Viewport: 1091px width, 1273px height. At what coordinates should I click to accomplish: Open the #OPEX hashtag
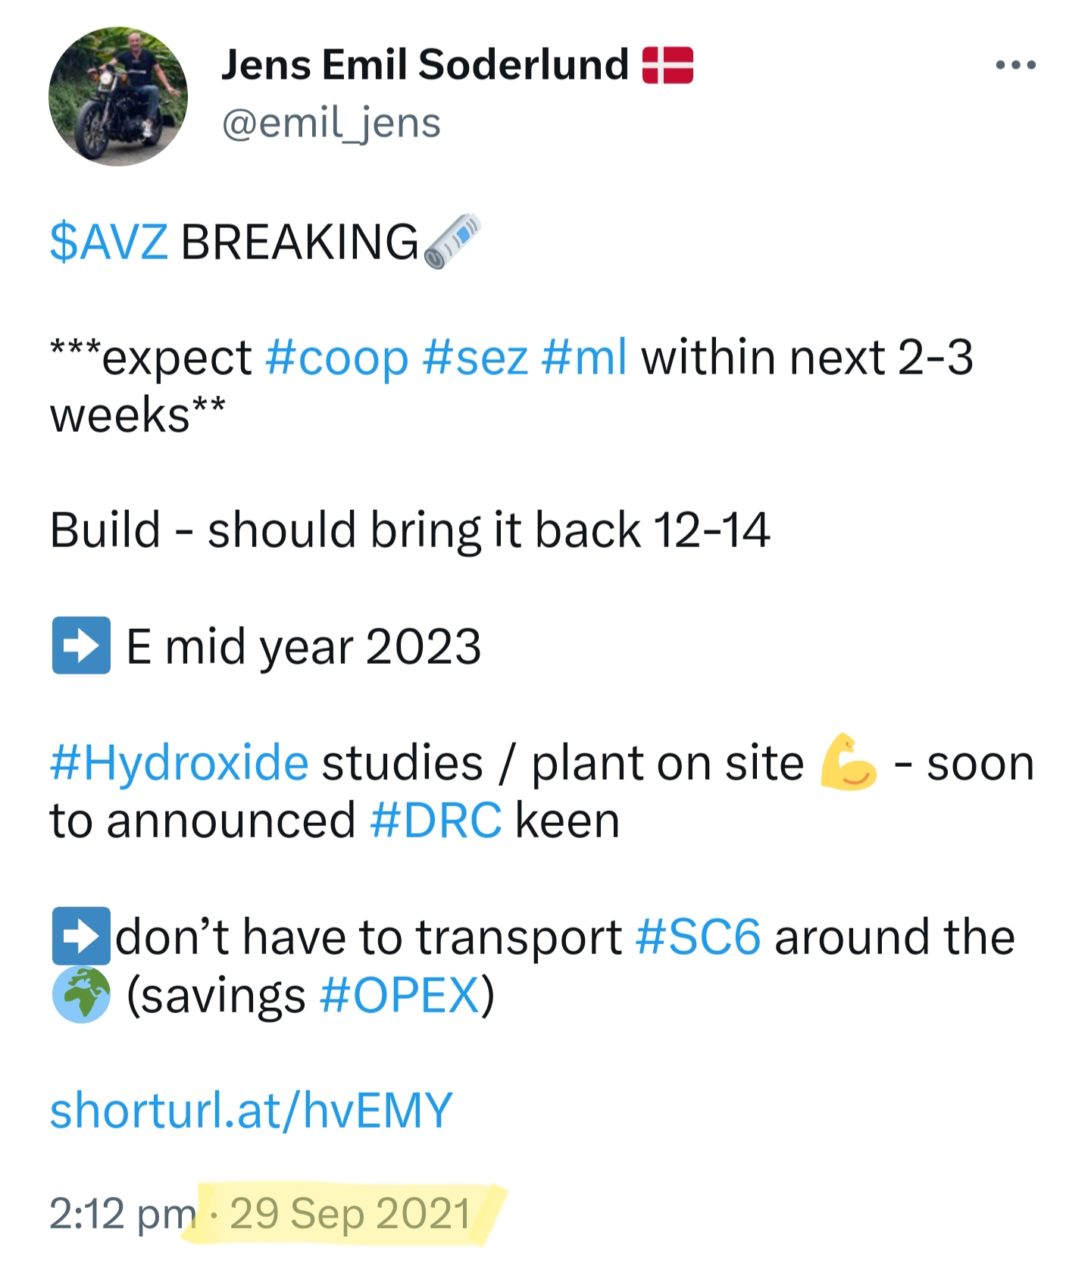pyautogui.click(x=400, y=995)
